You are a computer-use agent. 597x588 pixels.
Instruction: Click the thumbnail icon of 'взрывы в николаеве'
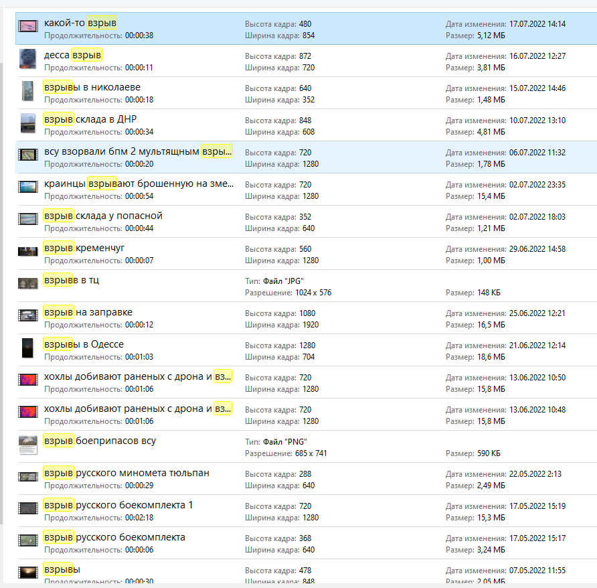pyautogui.click(x=27, y=91)
